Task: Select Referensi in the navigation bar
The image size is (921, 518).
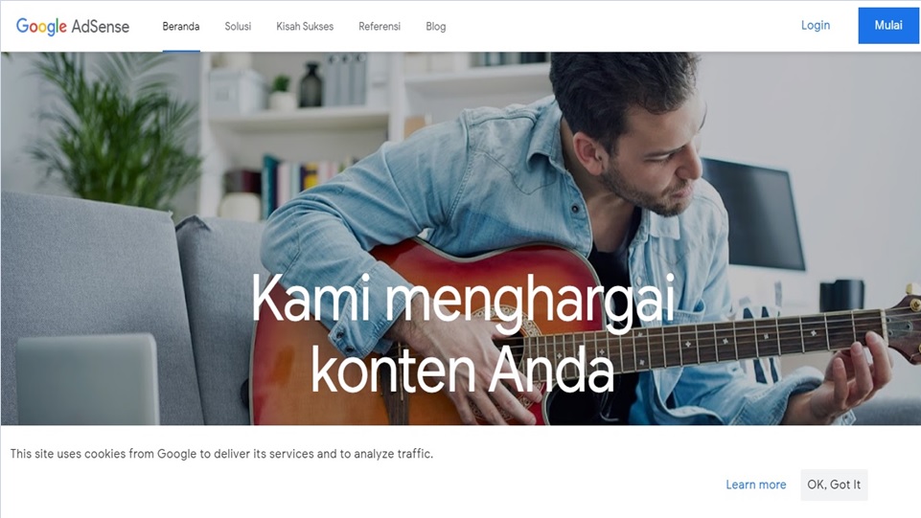Action: tap(380, 27)
